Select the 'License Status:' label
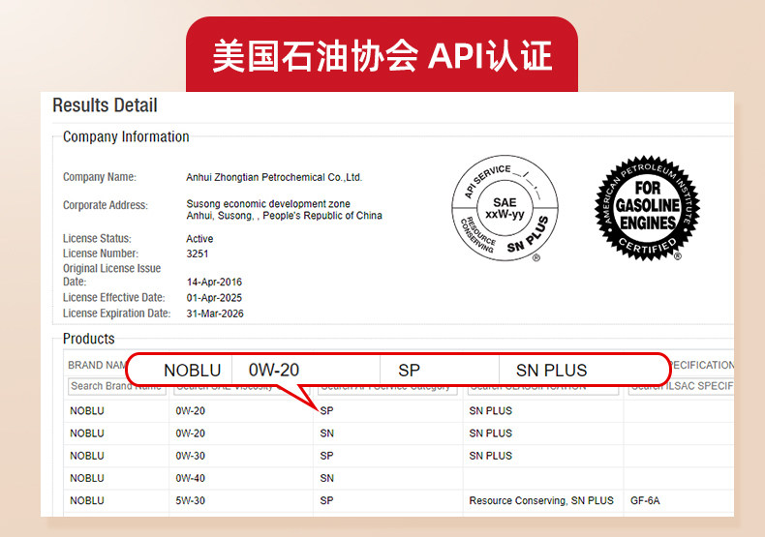 pos(97,238)
